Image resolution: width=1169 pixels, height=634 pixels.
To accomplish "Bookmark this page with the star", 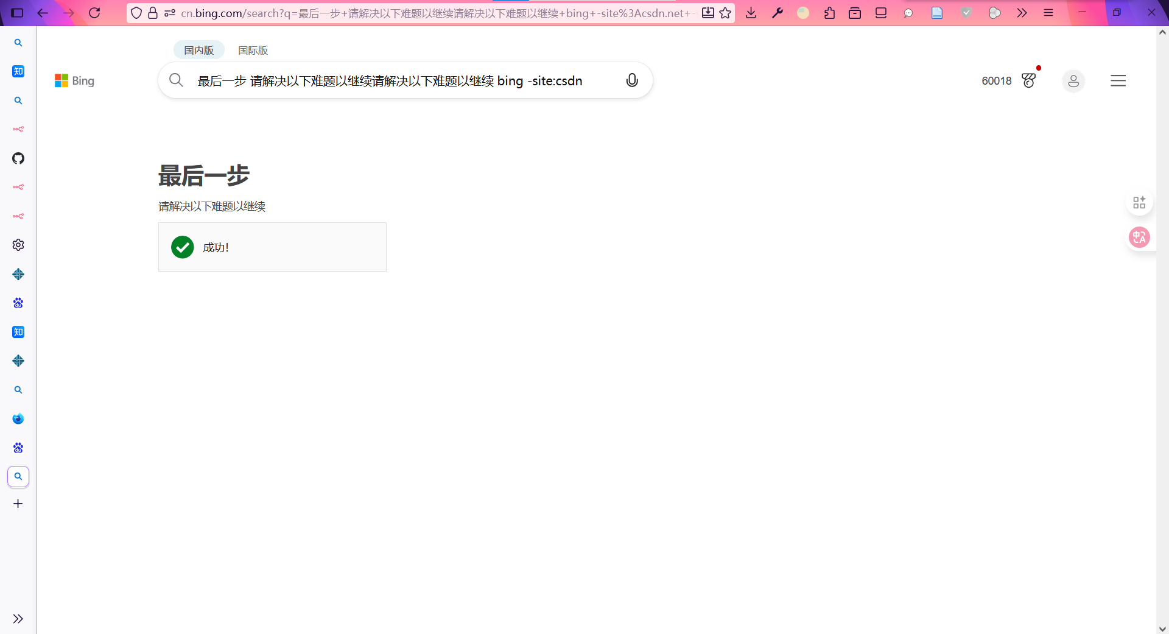I will click(x=725, y=13).
